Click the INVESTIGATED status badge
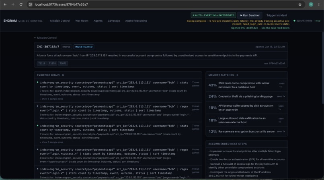Screen dimensions: 324x180 click(x=84, y=47)
